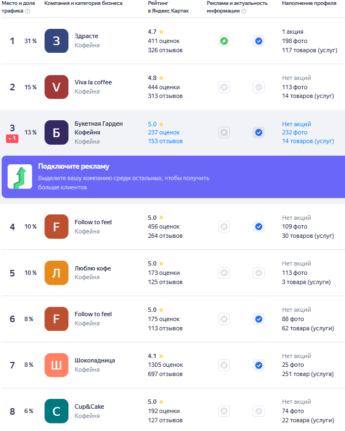Click the red rank-down badge at place 3
345x431 pixels.
pos(12,139)
